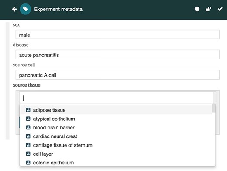Go back using the left arrow
Image resolution: width=227 pixels, height=171 pixels.
coord(14,9)
